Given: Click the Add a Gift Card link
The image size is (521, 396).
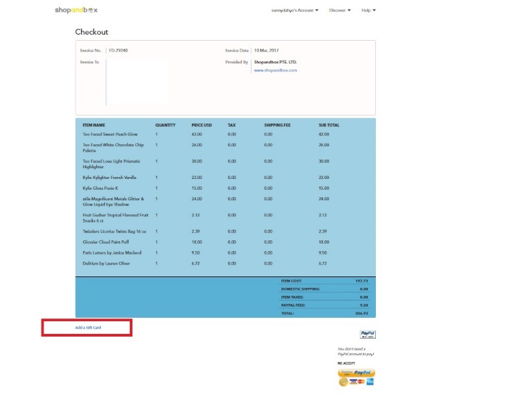Looking at the screenshot, I should point(88,328).
